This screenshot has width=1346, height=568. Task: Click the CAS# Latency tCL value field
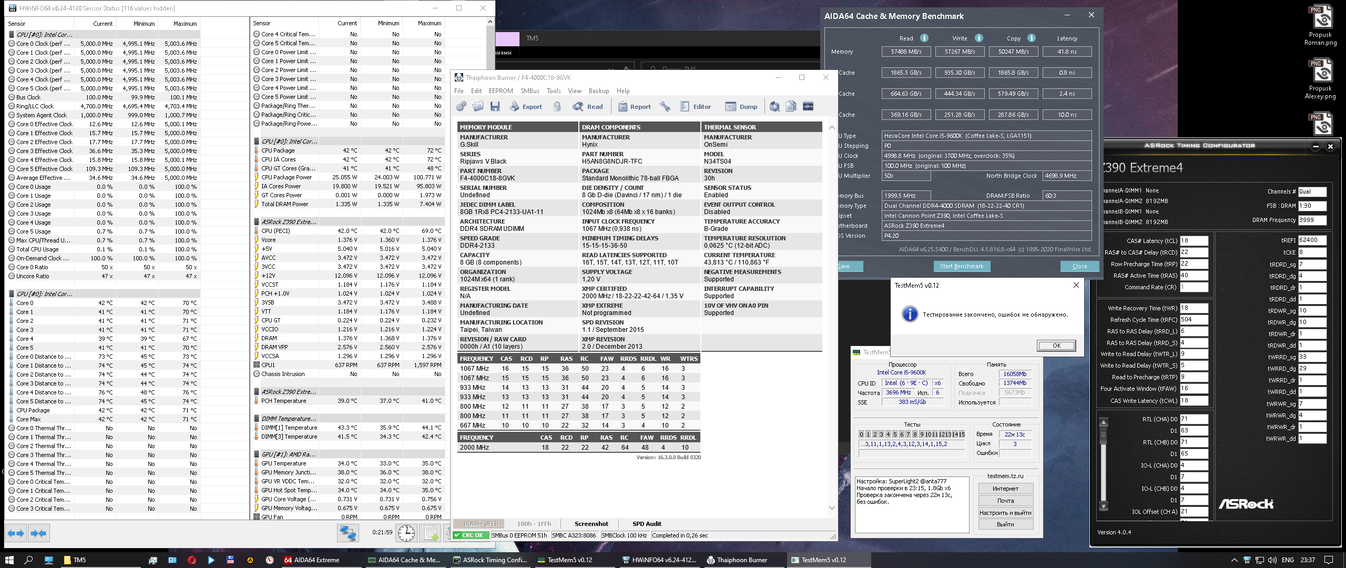pos(1194,241)
